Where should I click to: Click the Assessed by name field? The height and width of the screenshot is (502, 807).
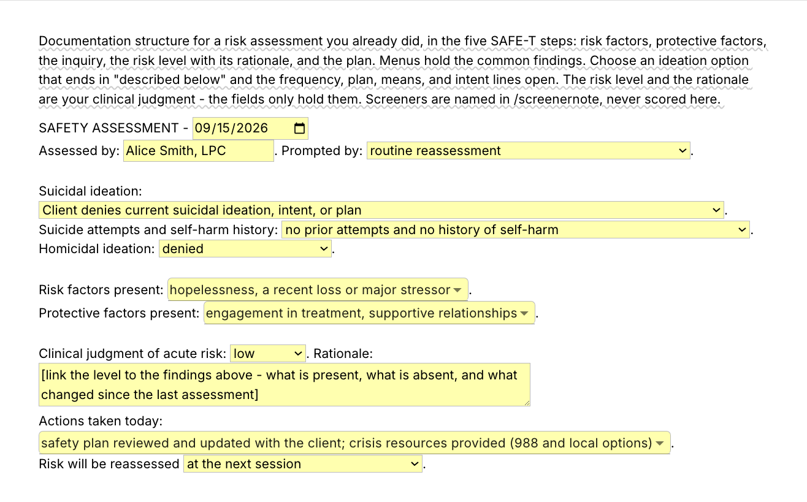[x=199, y=151]
